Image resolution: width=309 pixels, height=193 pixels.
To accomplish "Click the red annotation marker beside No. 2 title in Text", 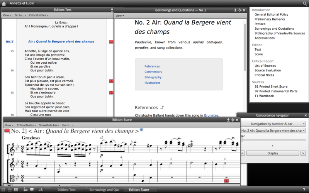I will click(x=111, y=41).
